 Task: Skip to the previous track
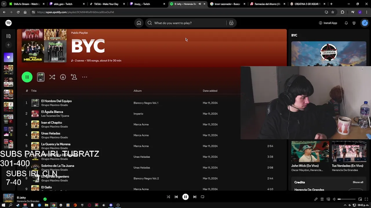click(176, 197)
